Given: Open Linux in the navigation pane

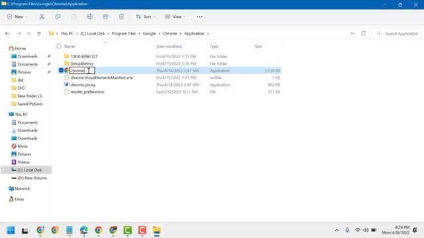Looking at the screenshot, I should [x=17, y=199].
